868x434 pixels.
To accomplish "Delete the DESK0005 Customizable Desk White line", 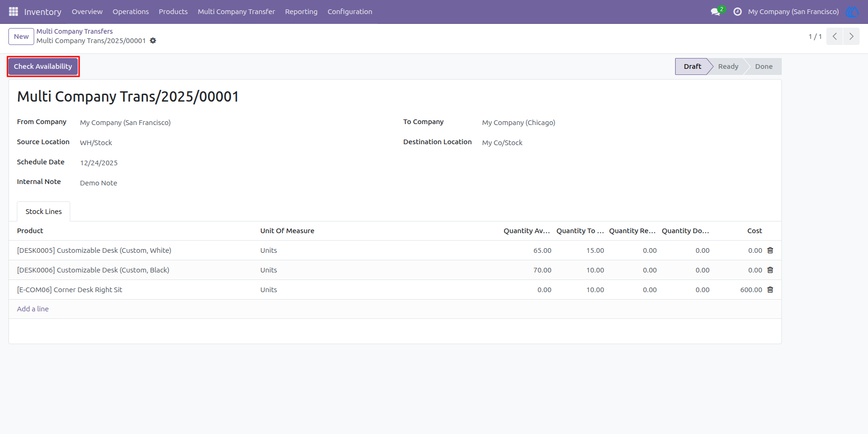I will [770, 250].
